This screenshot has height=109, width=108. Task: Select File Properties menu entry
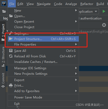click(43, 44)
